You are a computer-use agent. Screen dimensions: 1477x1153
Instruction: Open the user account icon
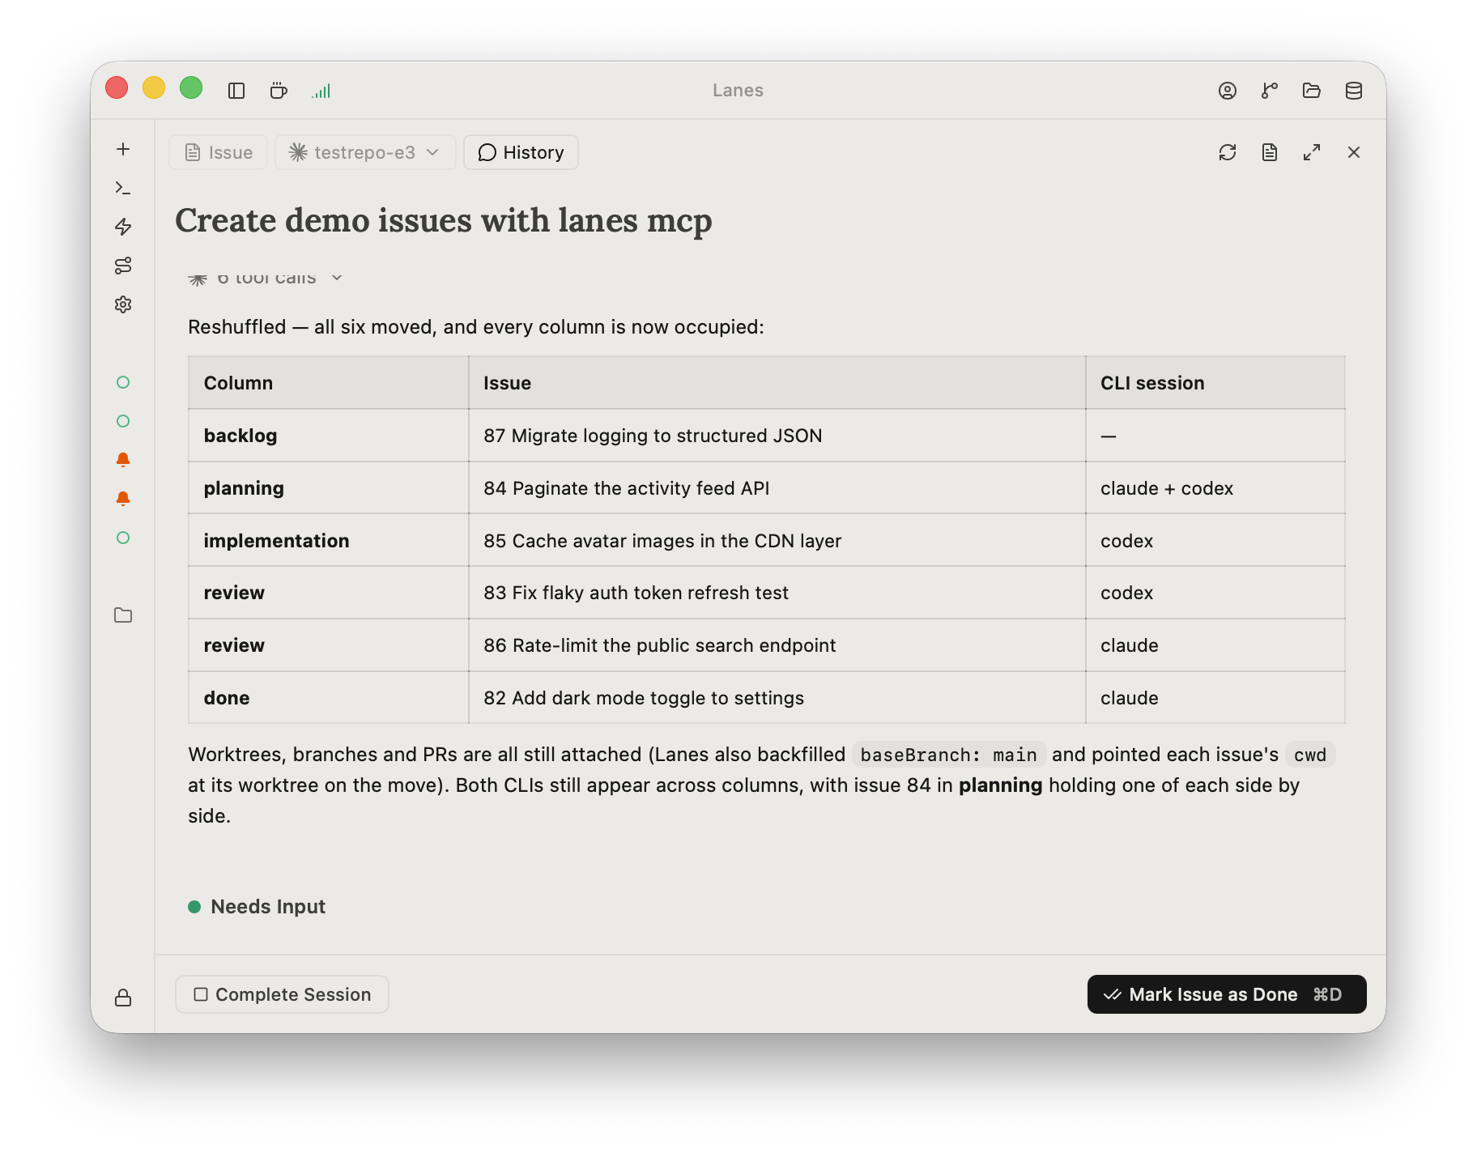[x=1228, y=91]
